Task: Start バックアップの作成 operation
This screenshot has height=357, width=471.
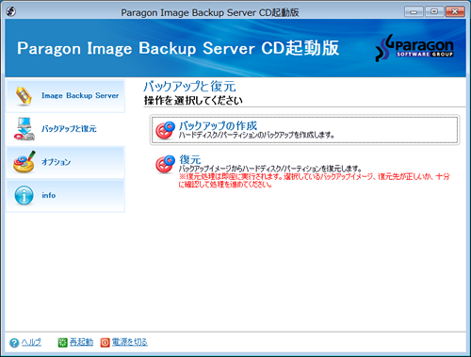Action: pyautogui.click(x=304, y=130)
